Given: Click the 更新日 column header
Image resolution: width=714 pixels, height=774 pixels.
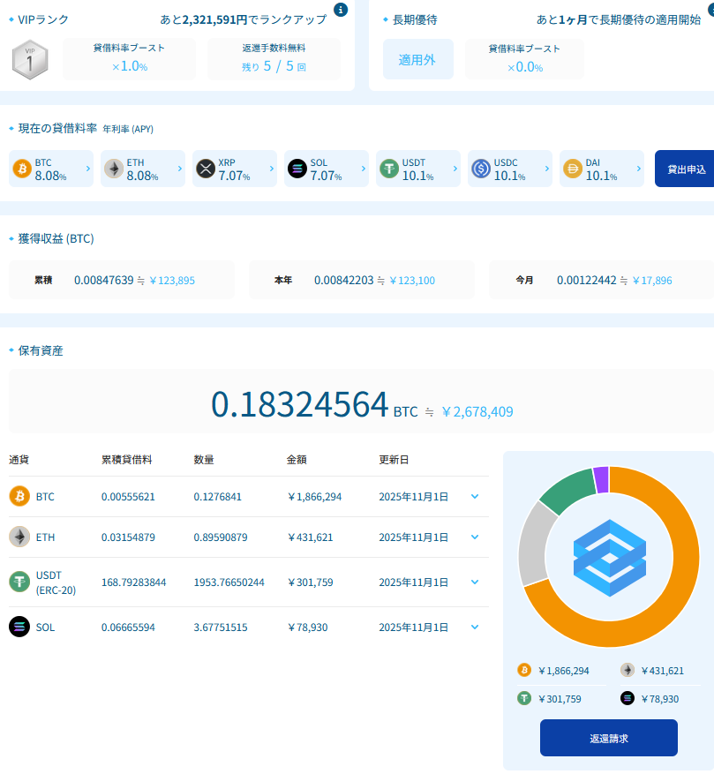Looking at the screenshot, I should click(x=394, y=460).
